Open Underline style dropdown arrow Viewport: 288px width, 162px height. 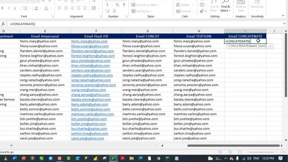[19, 8]
